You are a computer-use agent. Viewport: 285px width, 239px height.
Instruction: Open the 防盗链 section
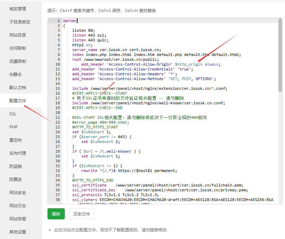click(x=16, y=166)
